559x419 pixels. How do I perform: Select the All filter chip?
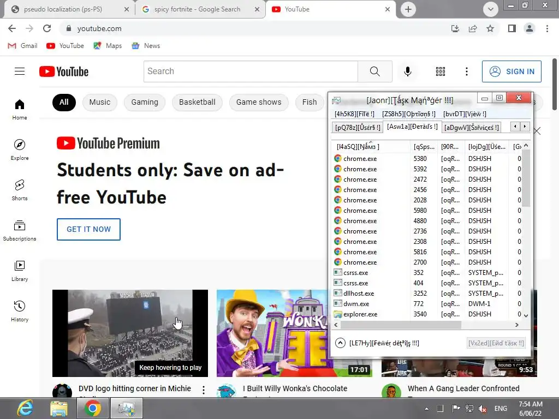pos(64,102)
